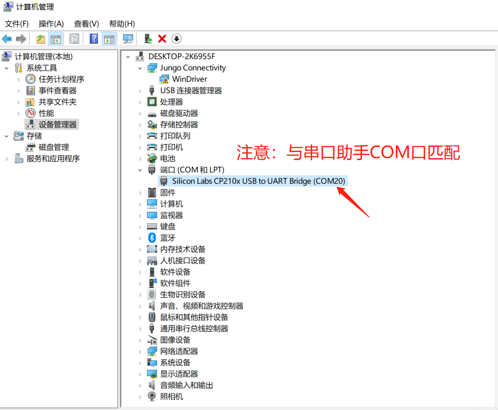498x410 pixels.
Task: Expand 服务和应用程序 in left tree
Action: tap(7, 159)
